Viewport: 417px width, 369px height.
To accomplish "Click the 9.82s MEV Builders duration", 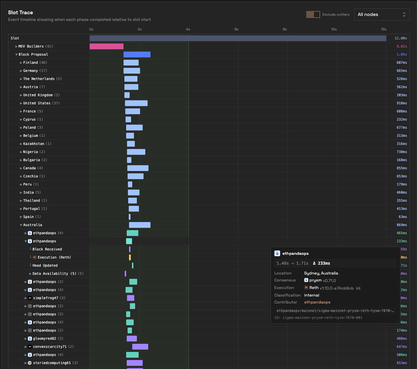I will tap(402, 47).
